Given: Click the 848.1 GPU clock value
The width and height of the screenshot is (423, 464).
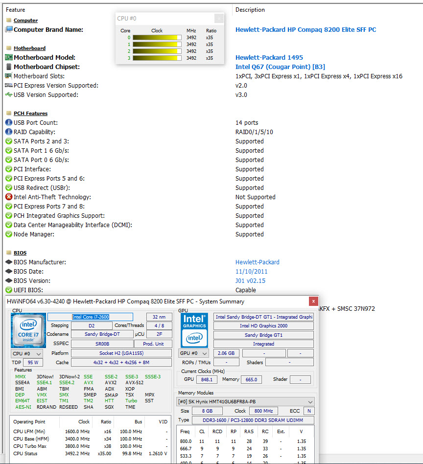Looking at the screenshot, I should (x=207, y=380).
